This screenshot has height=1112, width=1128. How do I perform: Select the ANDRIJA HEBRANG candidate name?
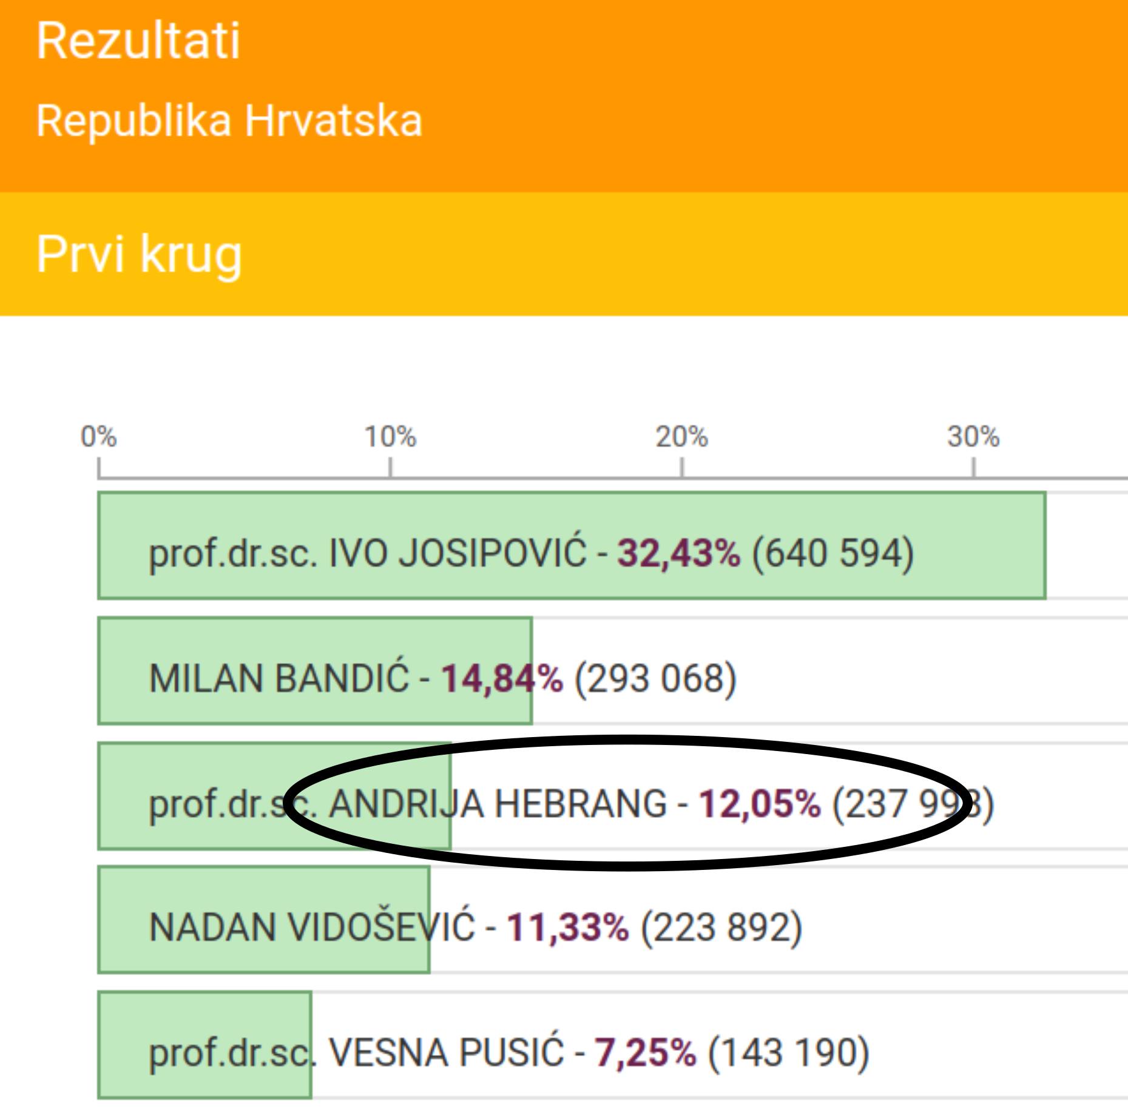[x=498, y=803]
